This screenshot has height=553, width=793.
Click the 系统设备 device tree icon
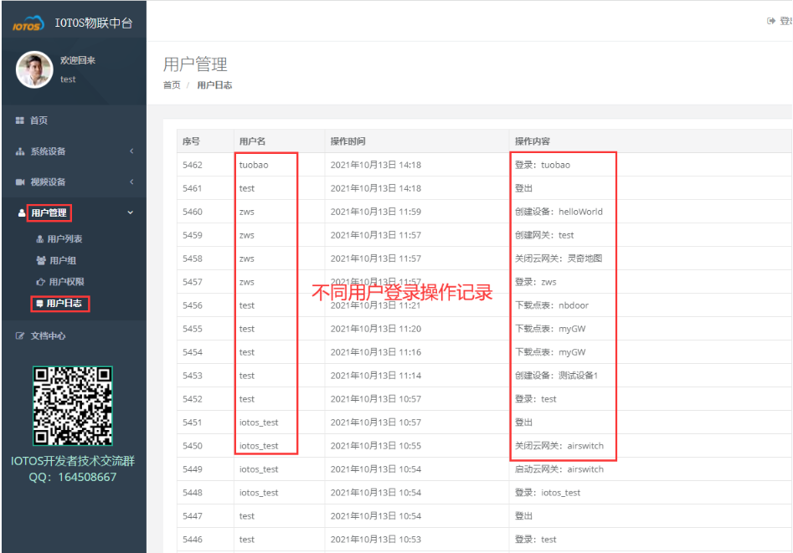tap(20, 151)
